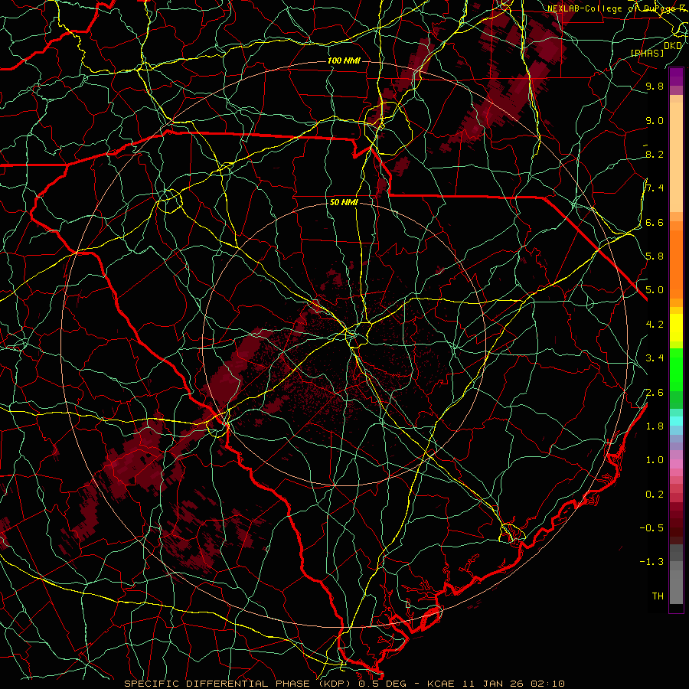Pick the cyan band on the colorbar
The image size is (689, 689).
point(676,420)
